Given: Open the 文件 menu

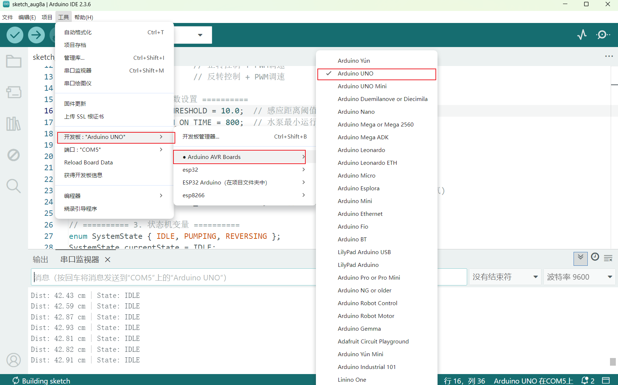Looking at the screenshot, I should click(8, 17).
